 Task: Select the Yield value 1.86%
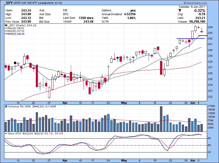point(131,18)
